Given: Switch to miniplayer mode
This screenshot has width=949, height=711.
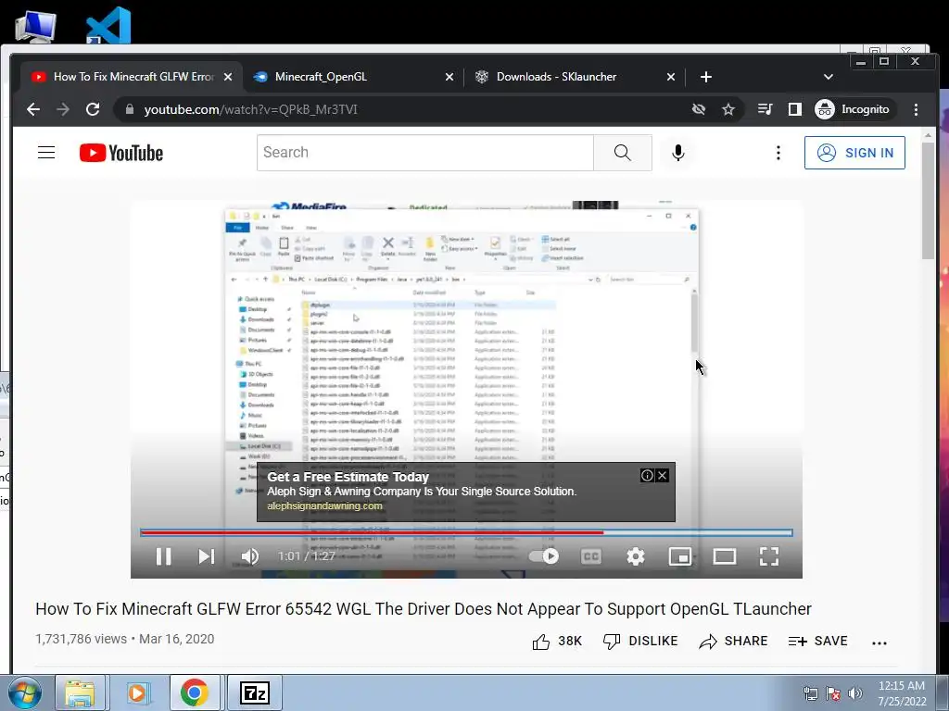Looking at the screenshot, I should [680, 556].
